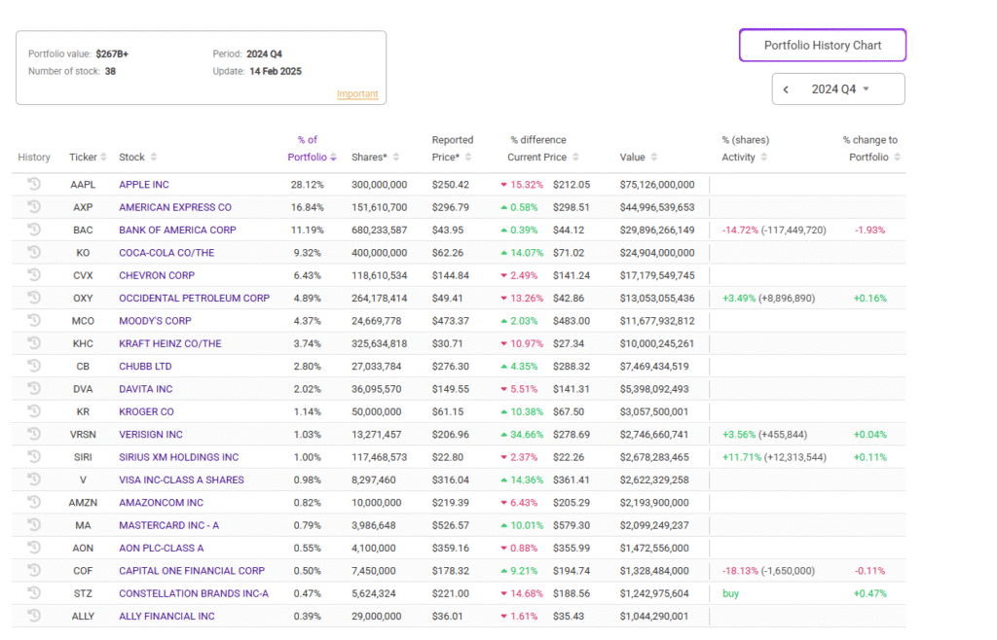
Task: Click the $75,126,000,000 value cell
Action: [x=657, y=185]
